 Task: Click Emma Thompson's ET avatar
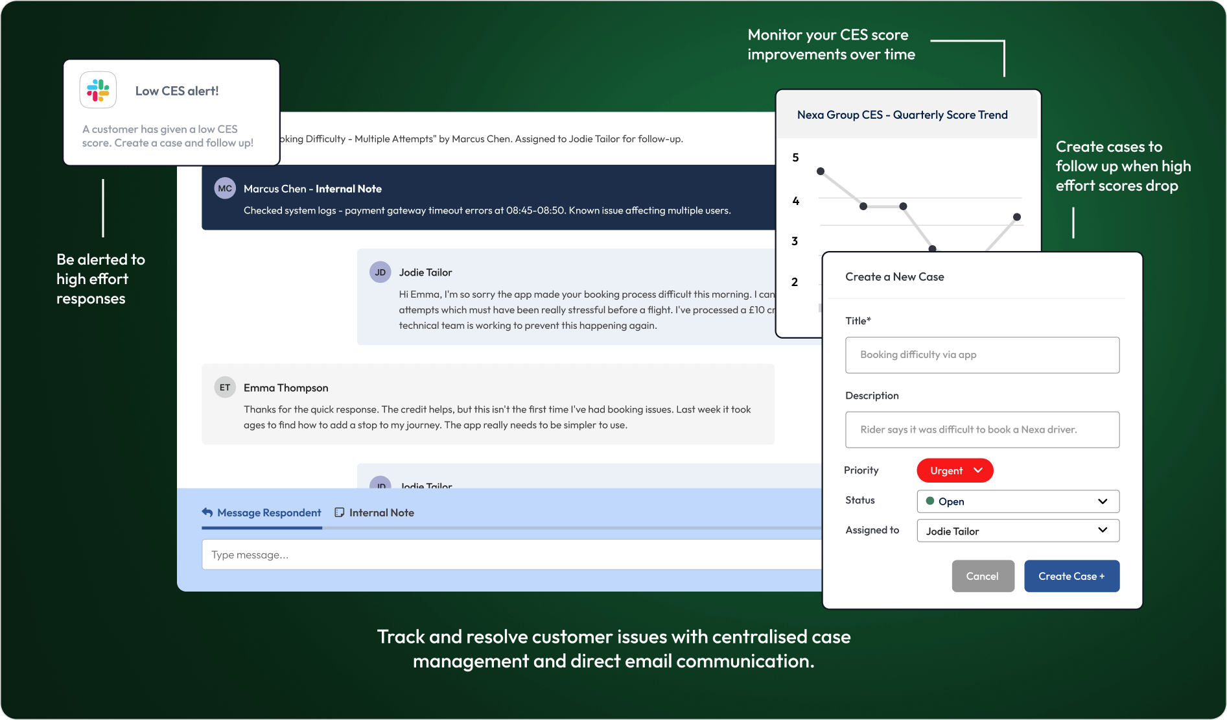coord(225,388)
